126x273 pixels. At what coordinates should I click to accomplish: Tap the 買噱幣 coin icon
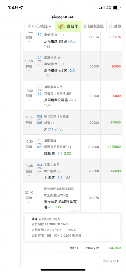coord(61,26)
